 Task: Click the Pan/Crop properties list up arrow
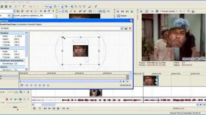pos(26,33)
